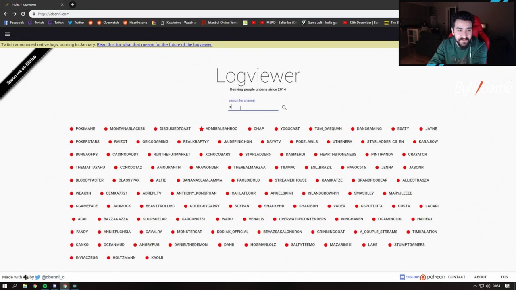Open the ABOUT page

point(480,277)
